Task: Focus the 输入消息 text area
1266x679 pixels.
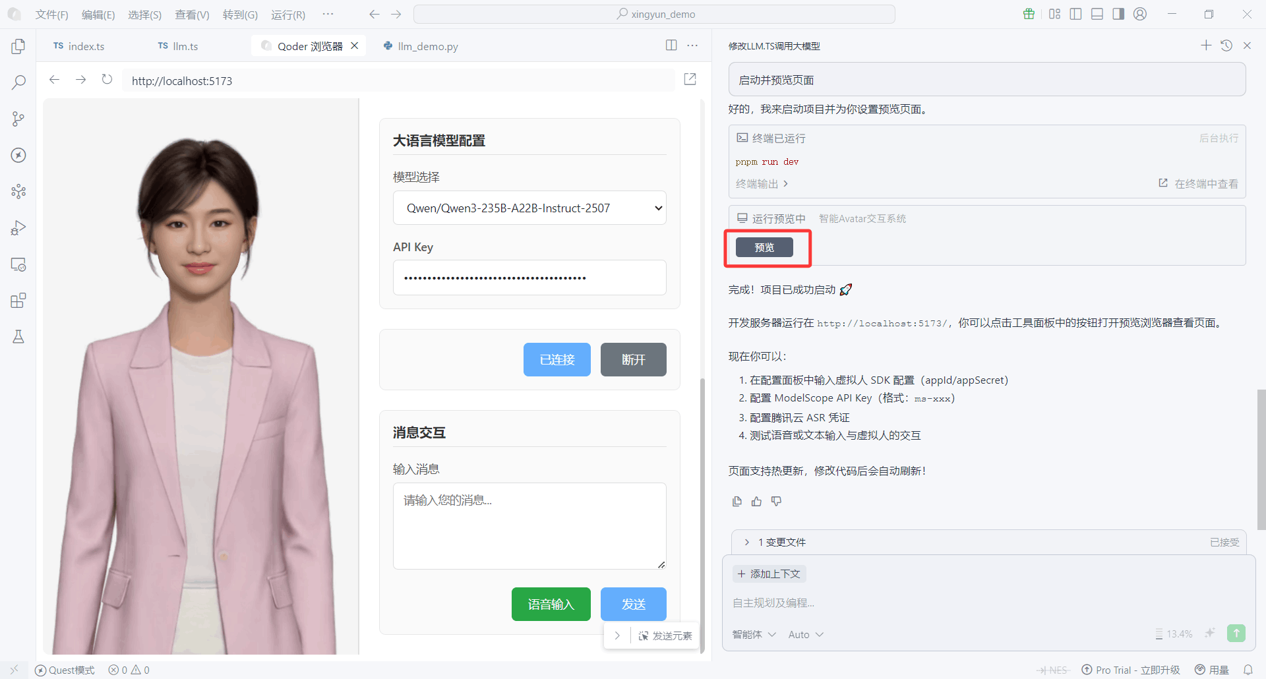Action: pos(529,526)
